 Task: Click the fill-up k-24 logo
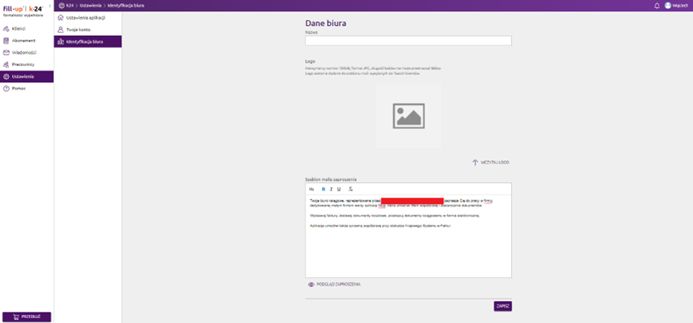pos(23,10)
